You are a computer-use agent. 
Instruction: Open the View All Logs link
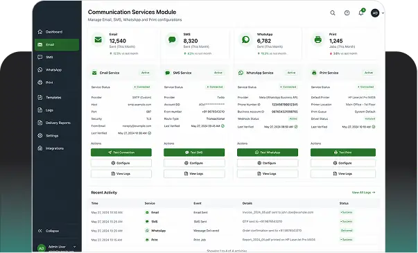coord(364,193)
